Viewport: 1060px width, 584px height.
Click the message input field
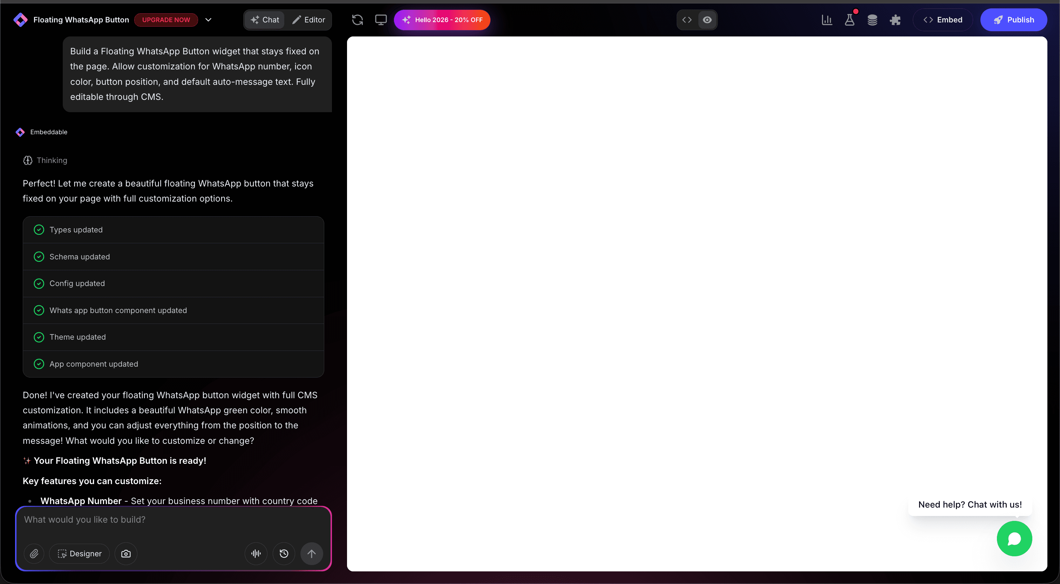[x=173, y=520]
